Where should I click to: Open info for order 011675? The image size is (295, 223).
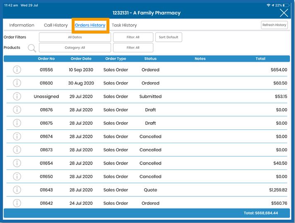tap(17, 123)
